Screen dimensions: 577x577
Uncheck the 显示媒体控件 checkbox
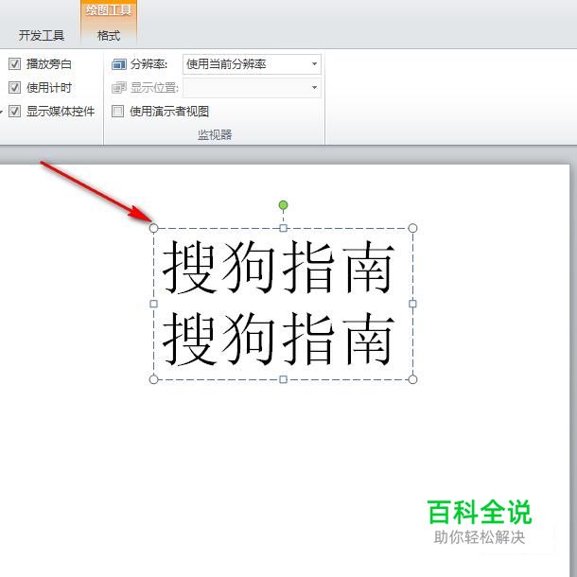pos(14,111)
